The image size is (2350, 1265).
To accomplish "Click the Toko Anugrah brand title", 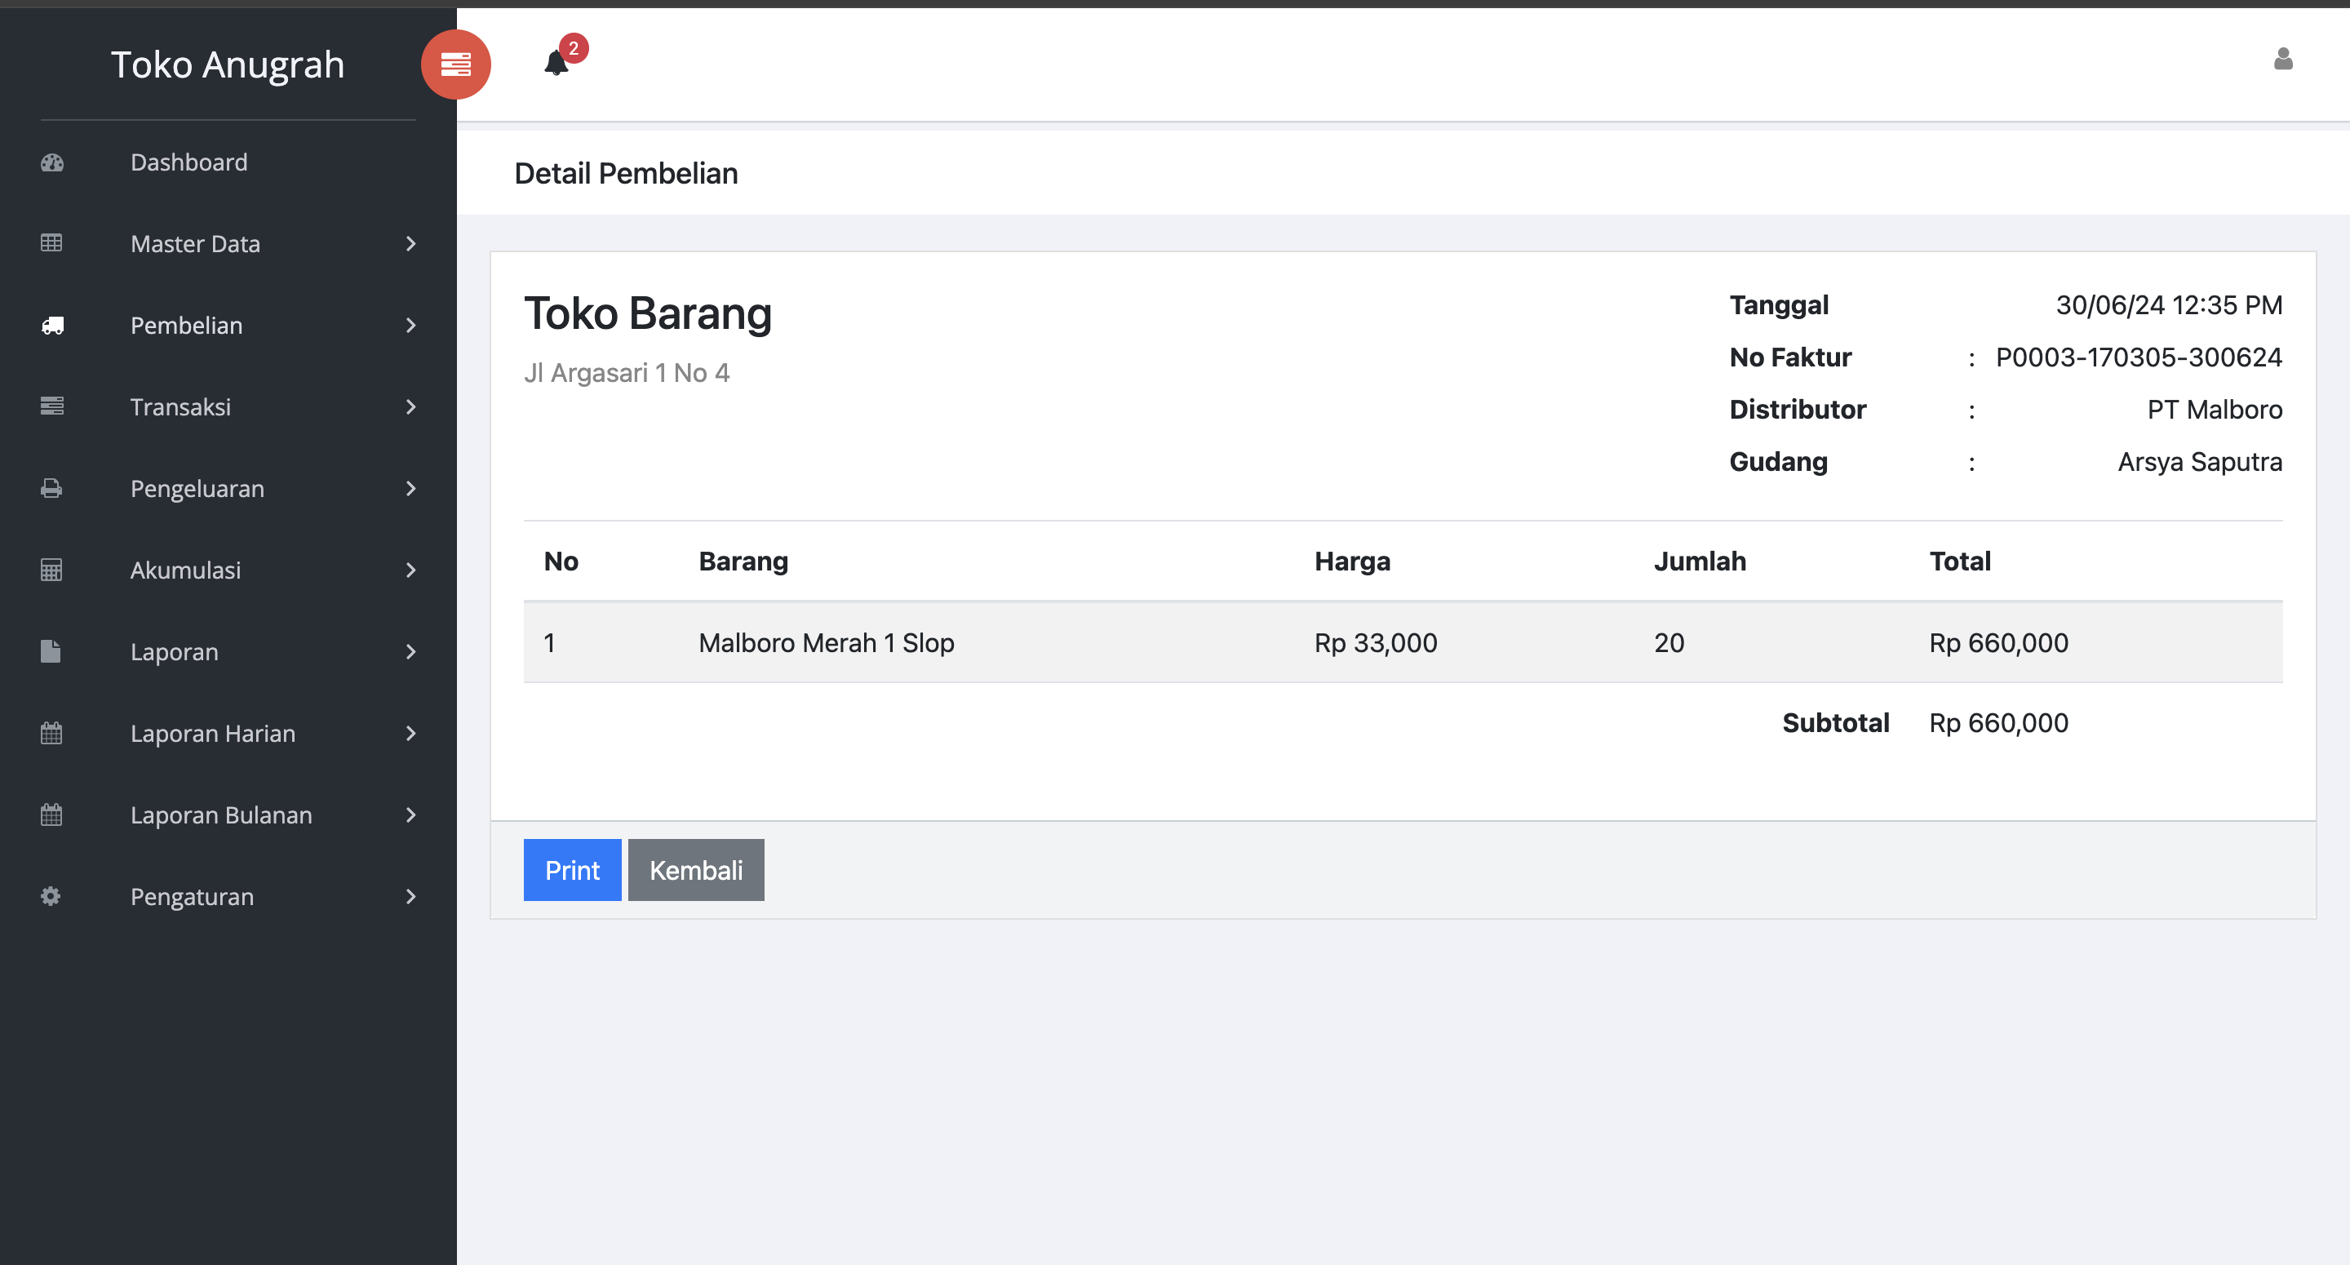I will (227, 64).
